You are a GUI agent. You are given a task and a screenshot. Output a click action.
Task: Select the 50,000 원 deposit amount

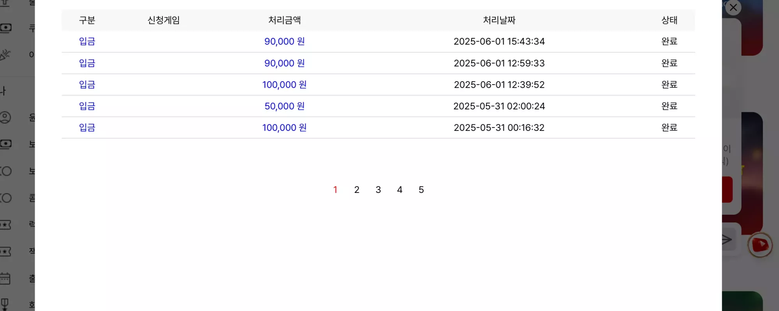pos(285,106)
